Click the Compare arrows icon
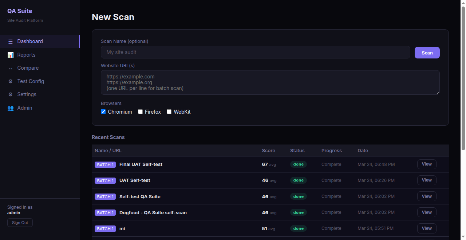 tap(10, 68)
